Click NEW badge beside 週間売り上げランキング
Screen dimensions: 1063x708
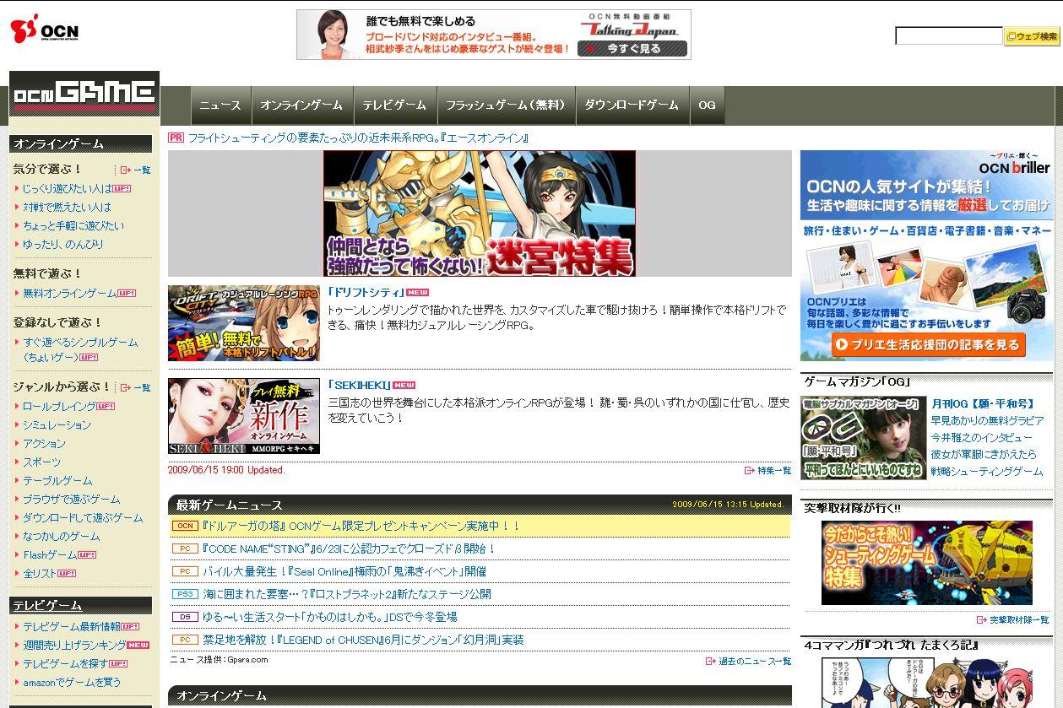coord(138,645)
